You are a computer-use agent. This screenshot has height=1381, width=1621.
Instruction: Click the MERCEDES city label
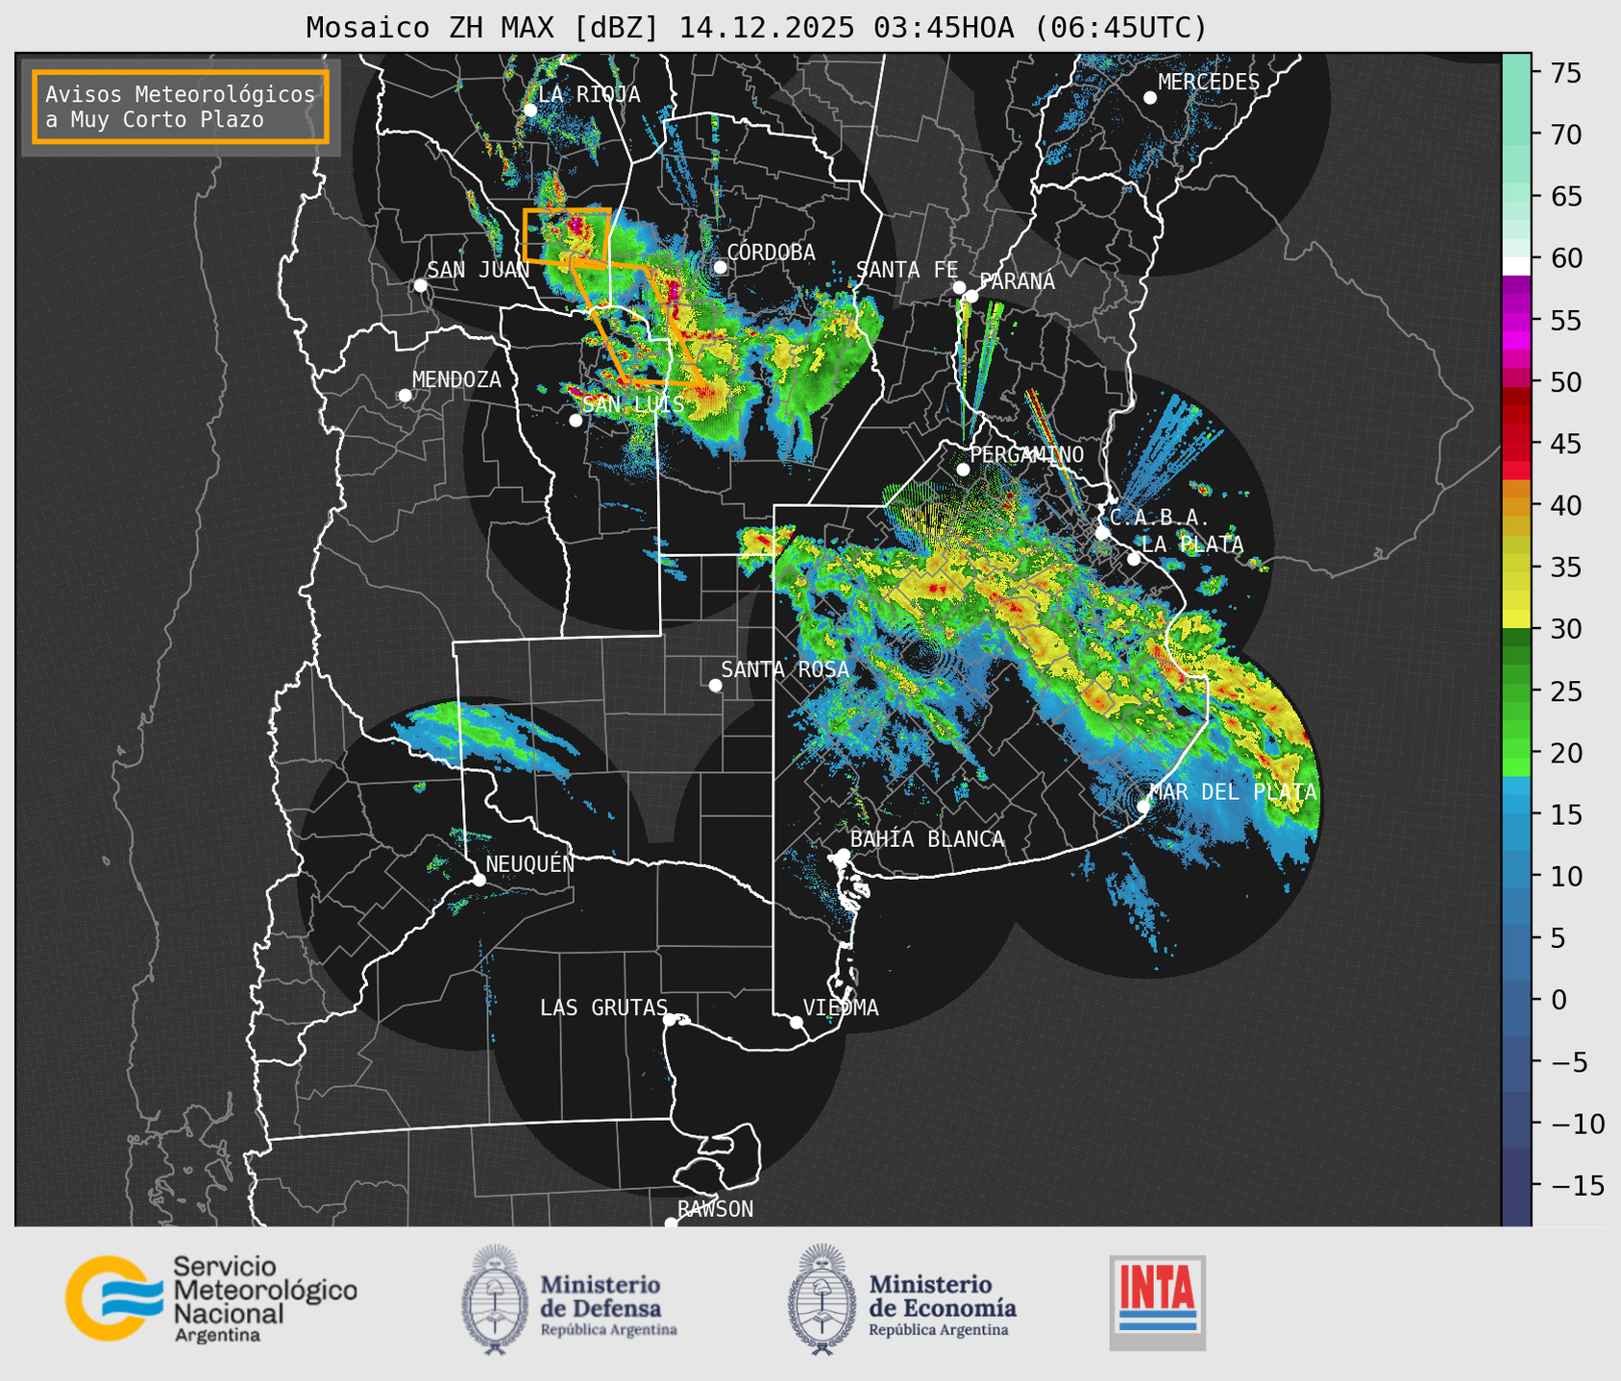point(1209,83)
